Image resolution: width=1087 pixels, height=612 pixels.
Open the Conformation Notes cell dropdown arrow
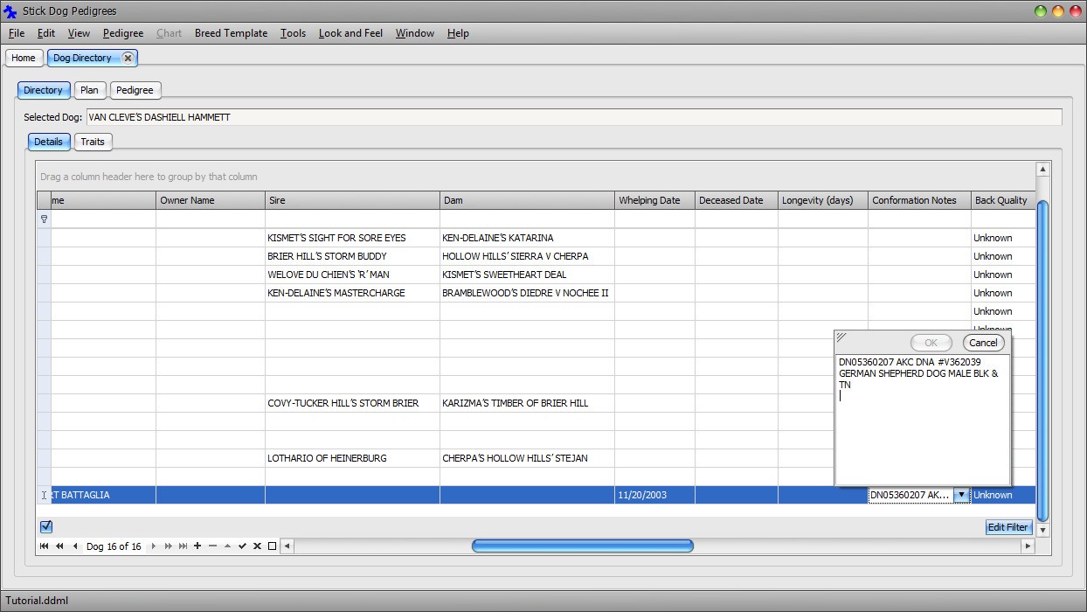point(961,495)
